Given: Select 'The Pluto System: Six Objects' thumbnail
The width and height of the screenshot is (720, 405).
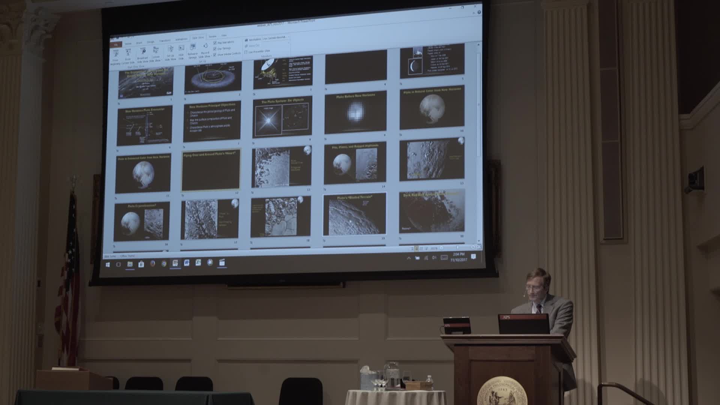Looking at the screenshot, I should point(282,117).
